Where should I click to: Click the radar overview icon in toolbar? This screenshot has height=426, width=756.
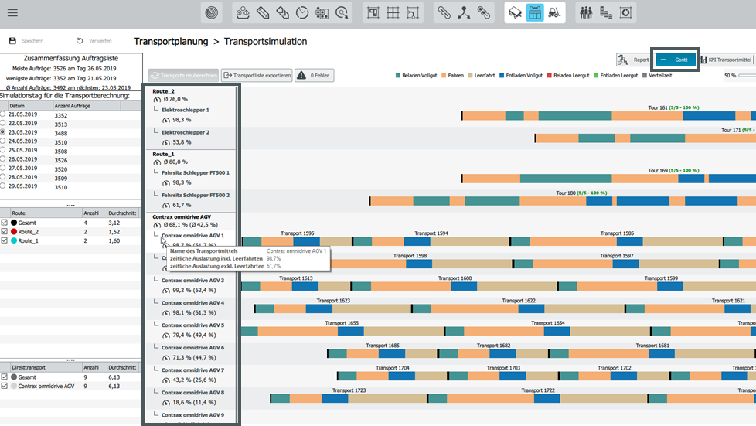[212, 13]
